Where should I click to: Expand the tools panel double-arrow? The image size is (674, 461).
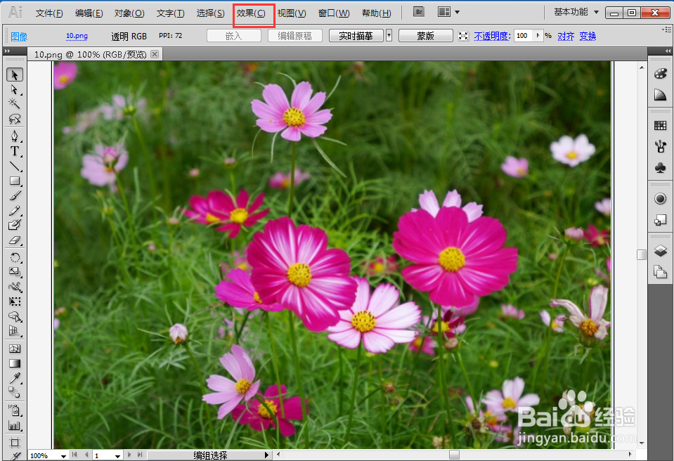click(x=7, y=51)
